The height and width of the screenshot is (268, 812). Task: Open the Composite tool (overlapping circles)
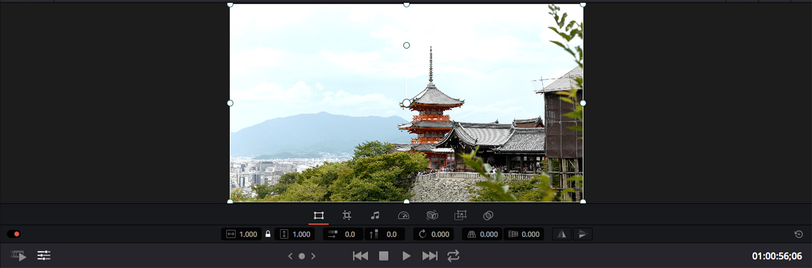click(488, 215)
